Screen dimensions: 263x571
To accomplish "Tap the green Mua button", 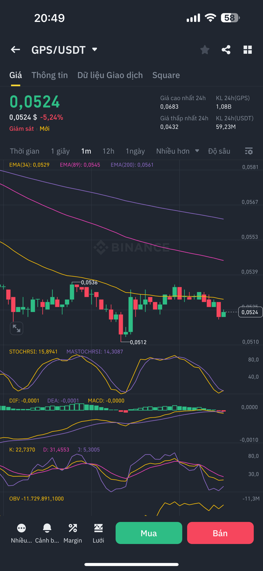I will 149,533.
